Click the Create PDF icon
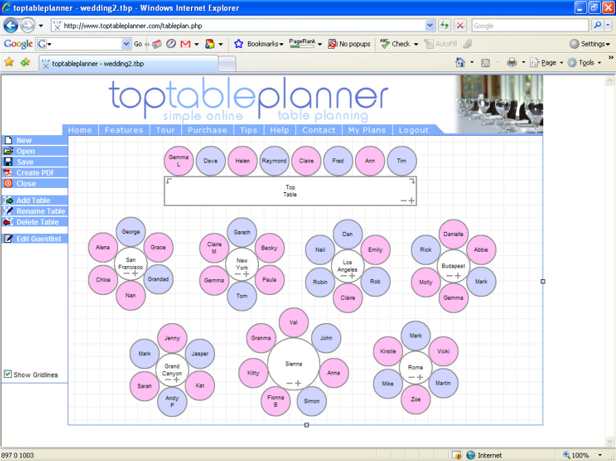 (8, 173)
